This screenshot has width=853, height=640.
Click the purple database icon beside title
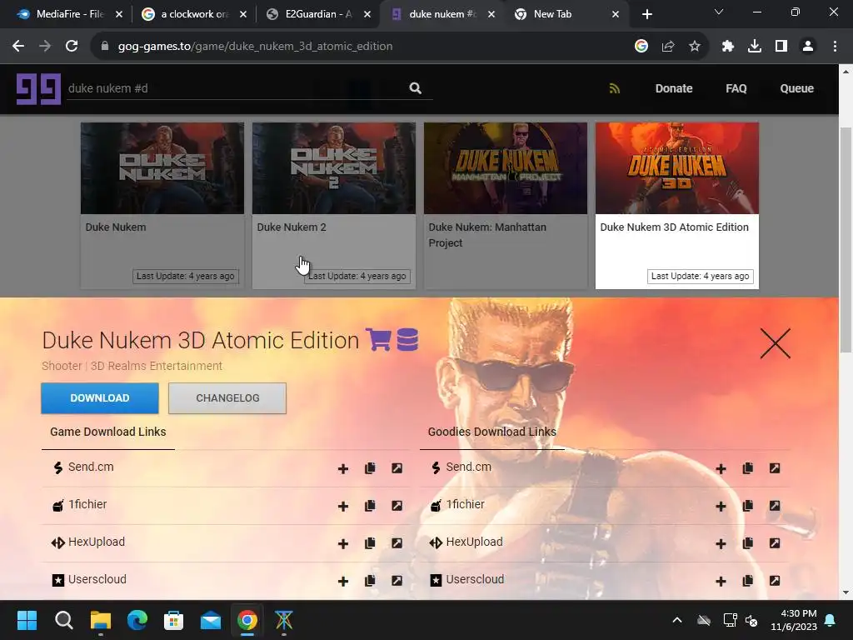pos(407,340)
